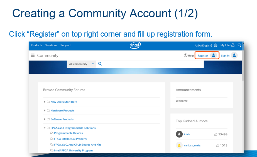This screenshot has width=257, height=157.
Task: Click the Software Products folder icon
Action: [48, 119]
